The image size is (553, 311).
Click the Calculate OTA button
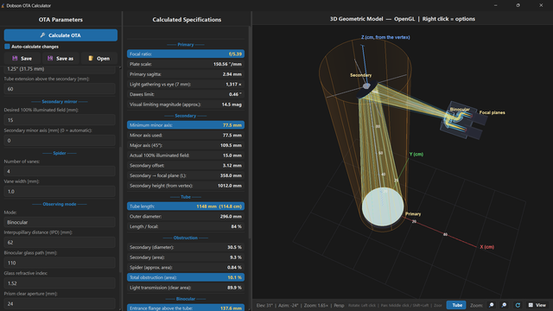[x=60, y=35]
